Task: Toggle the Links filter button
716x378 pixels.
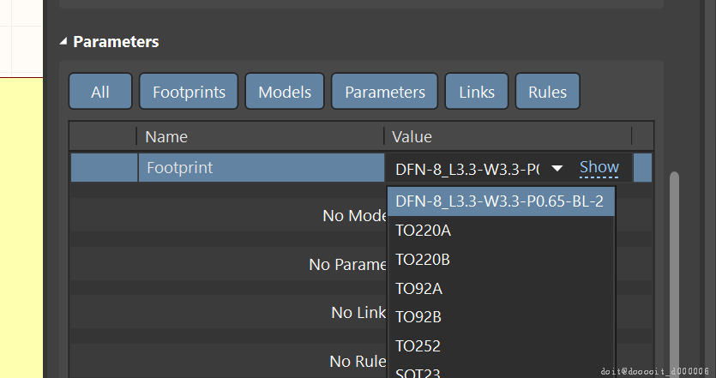Action: click(477, 92)
